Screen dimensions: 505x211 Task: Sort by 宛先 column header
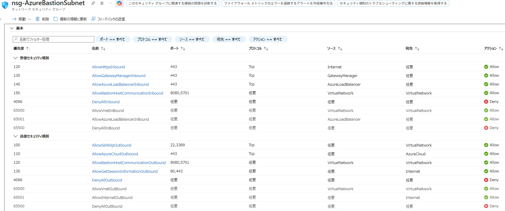point(413,48)
